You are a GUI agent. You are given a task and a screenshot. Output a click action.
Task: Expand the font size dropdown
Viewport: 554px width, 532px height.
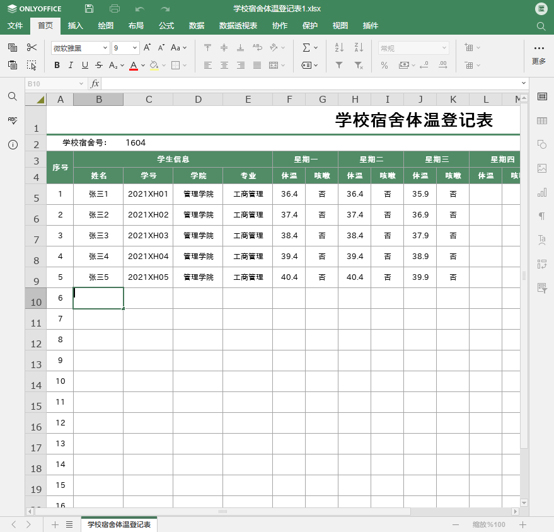(x=135, y=48)
